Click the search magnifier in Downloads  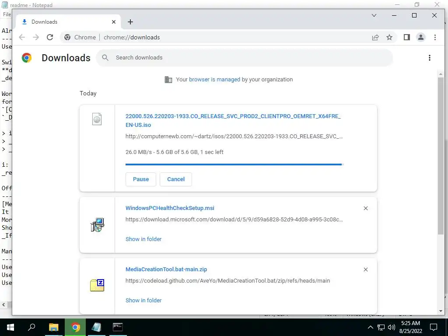(105, 58)
